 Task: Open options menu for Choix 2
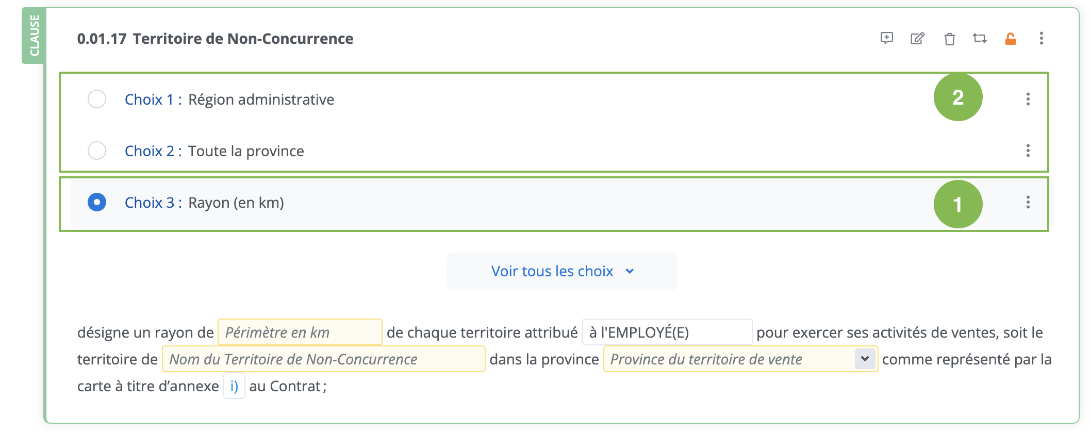coord(1028,151)
